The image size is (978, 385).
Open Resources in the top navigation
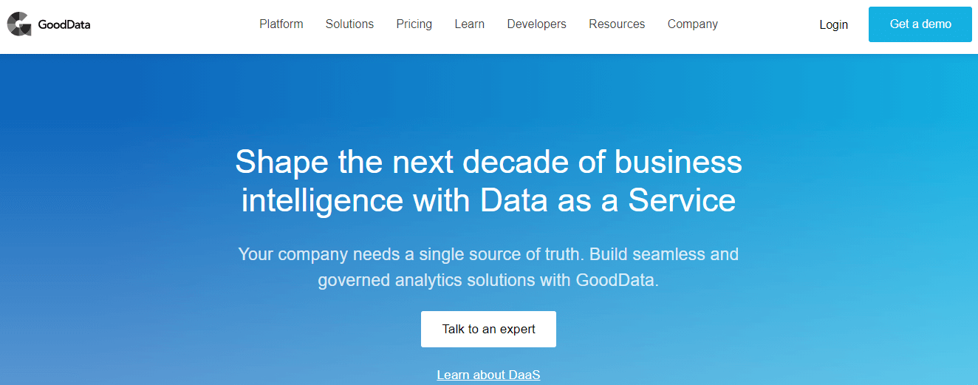[x=617, y=24]
